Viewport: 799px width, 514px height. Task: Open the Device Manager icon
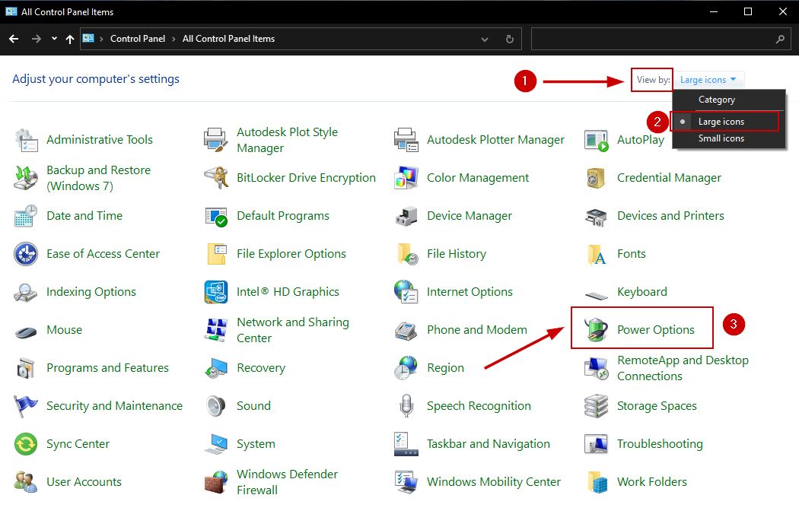click(406, 216)
